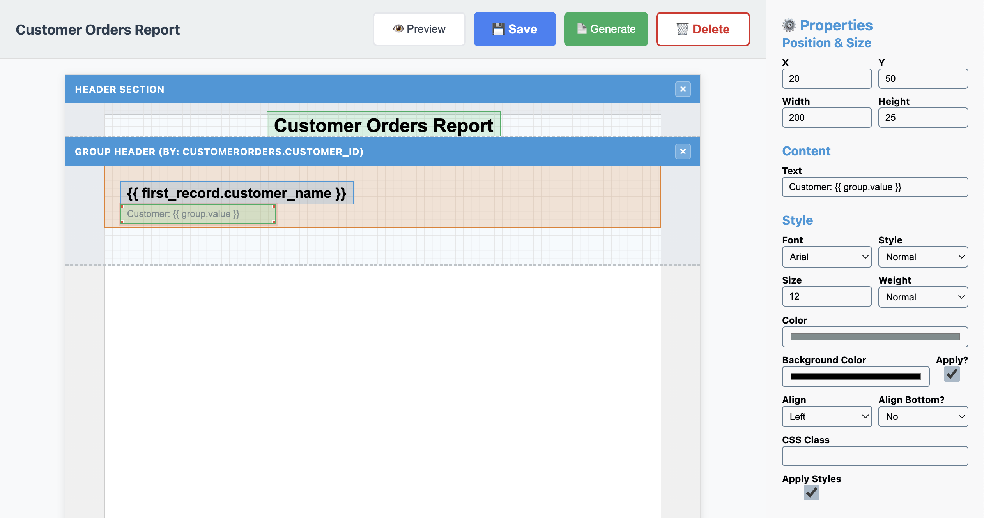Open the Font dropdown showing Arial
Screen dimensions: 984x518
click(x=826, y=257)
